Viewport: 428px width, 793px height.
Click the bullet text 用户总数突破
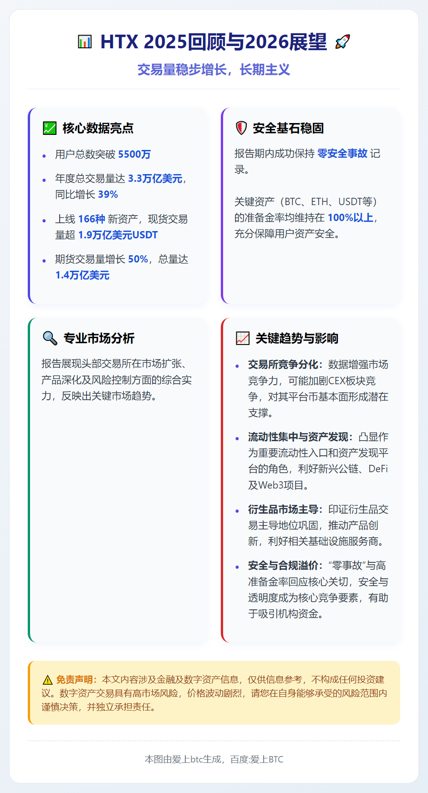coord(85,154)
